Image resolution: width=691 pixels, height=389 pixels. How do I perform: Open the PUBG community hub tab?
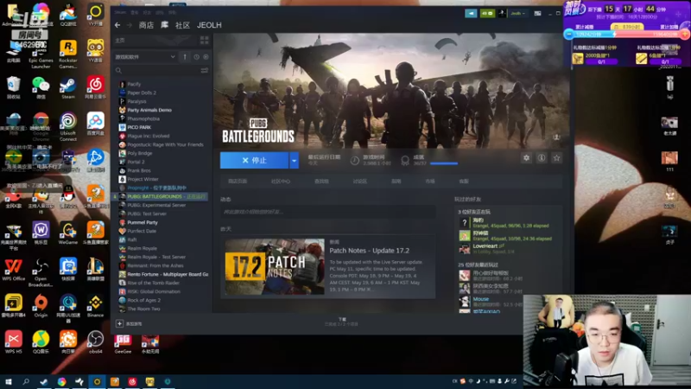[280, 182]
